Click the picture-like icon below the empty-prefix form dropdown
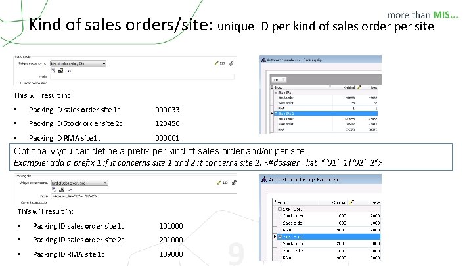The height and width of the screenshot is (266, 473). coord(60,70)
